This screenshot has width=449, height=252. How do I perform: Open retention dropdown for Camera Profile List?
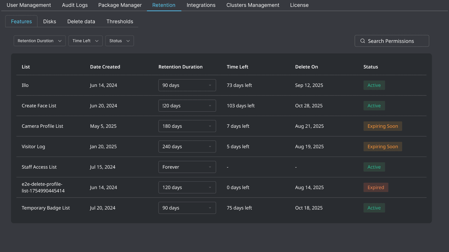pos(187,126)
